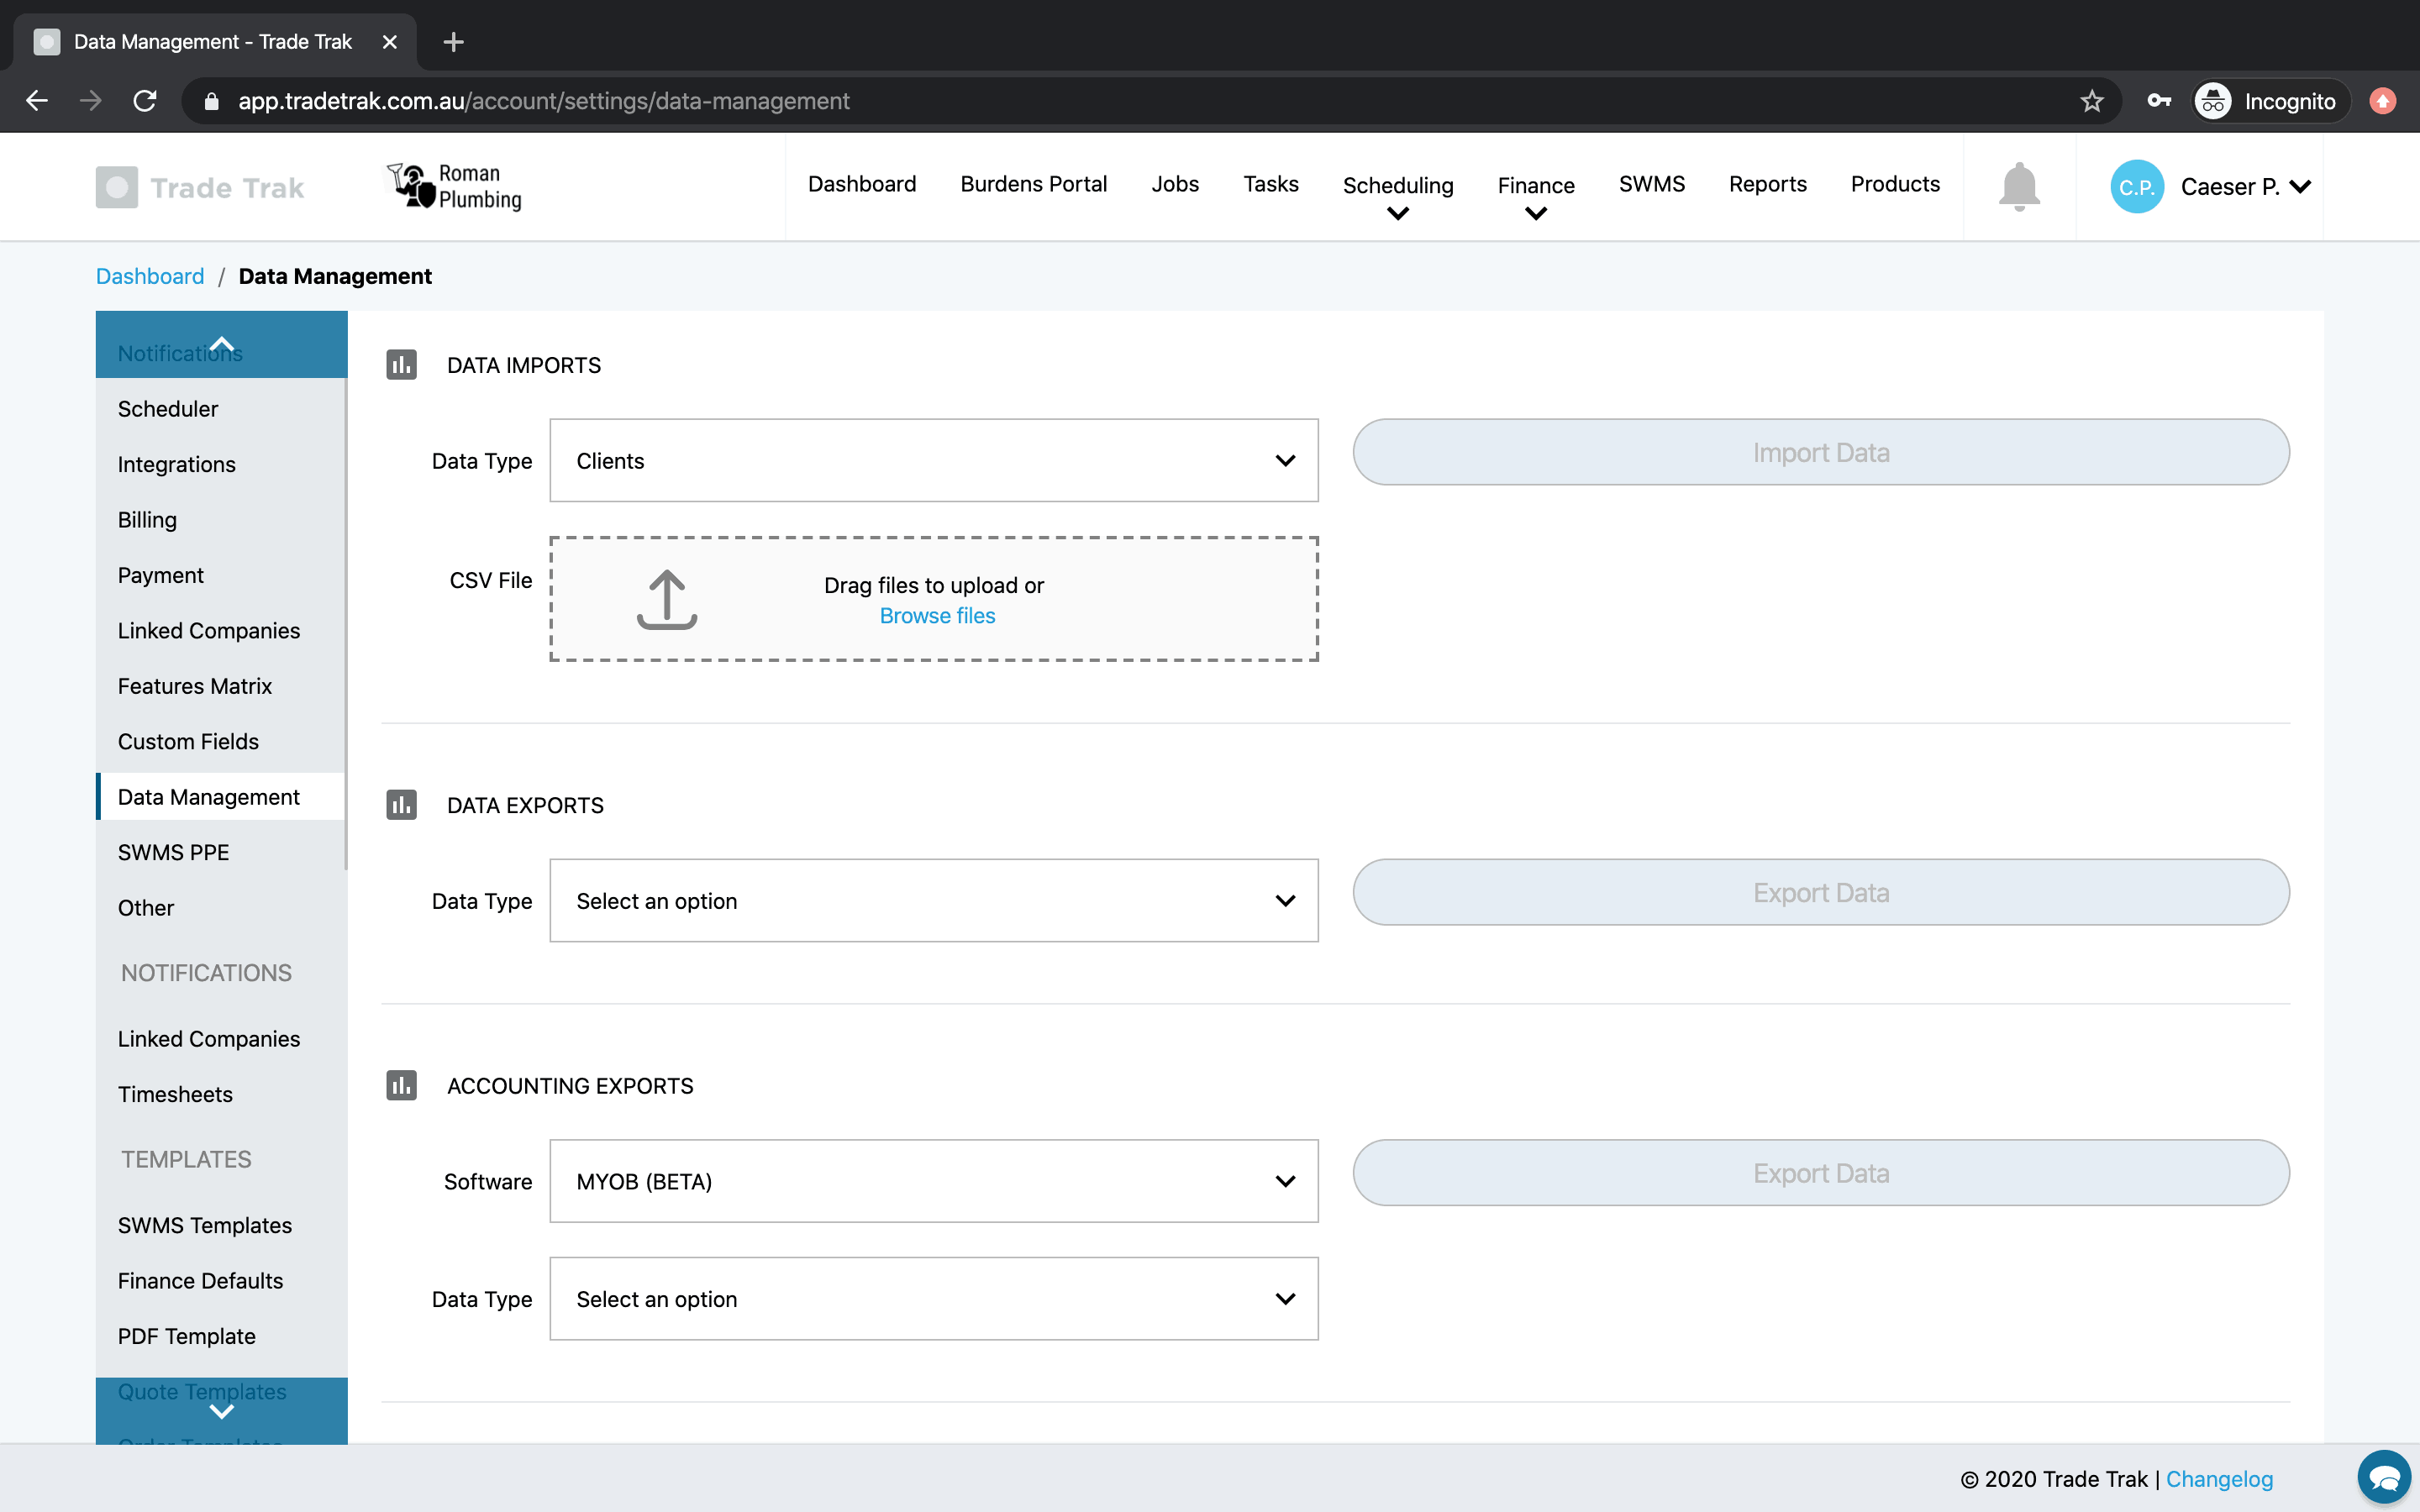Click the Accounting Exports chart icon
The height and width of the screenshot is (1512, 2420).
(x=401, y=1086)
